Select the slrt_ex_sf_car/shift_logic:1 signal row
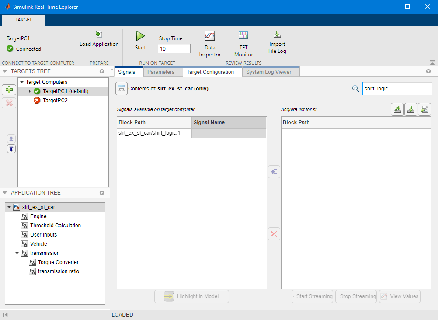This screenshot has width=438, height=320. point(191,133)
